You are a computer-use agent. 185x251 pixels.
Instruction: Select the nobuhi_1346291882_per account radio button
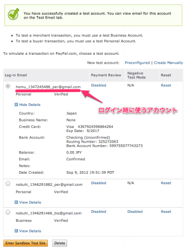[8, 184]
